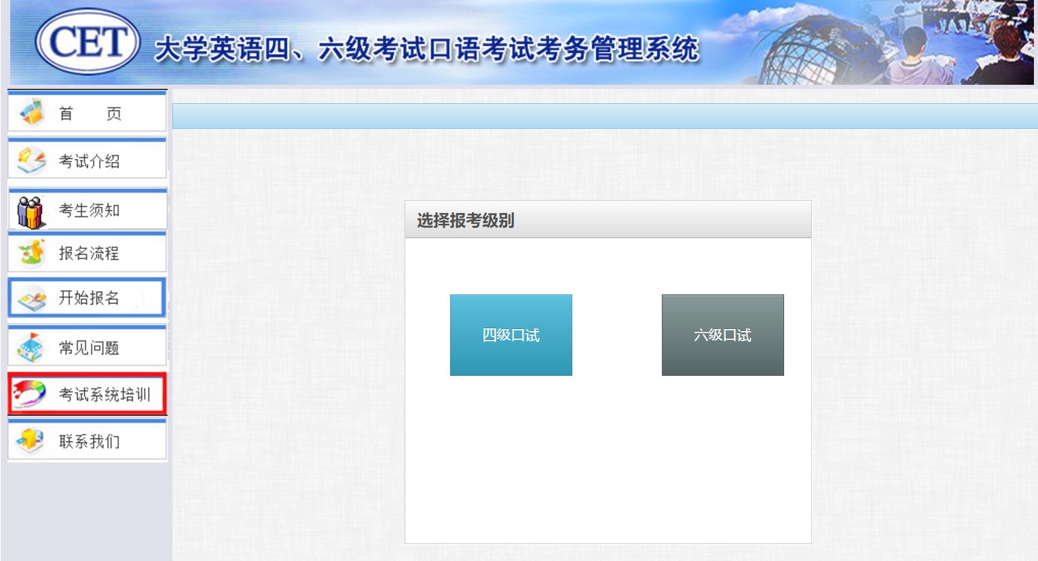The height and width of the screenshot is (561, 1038).
Task: Select the blue 四级口试 option
Action: 511,334
